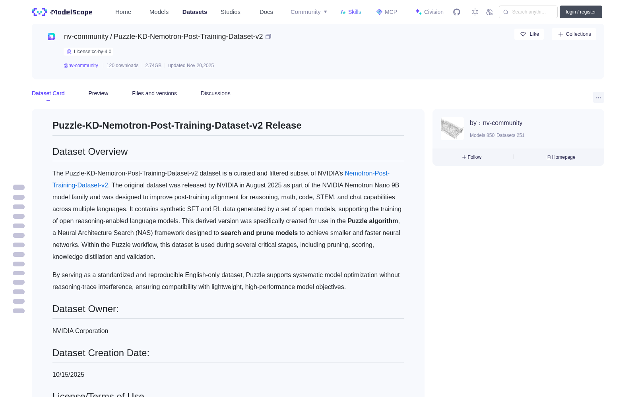
Task: Click 'Datasets 251' count
Action: (510, 135)
